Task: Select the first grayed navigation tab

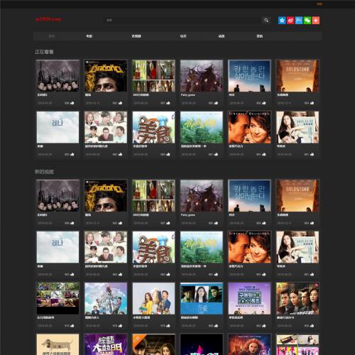Action: [x=52, y=36]
